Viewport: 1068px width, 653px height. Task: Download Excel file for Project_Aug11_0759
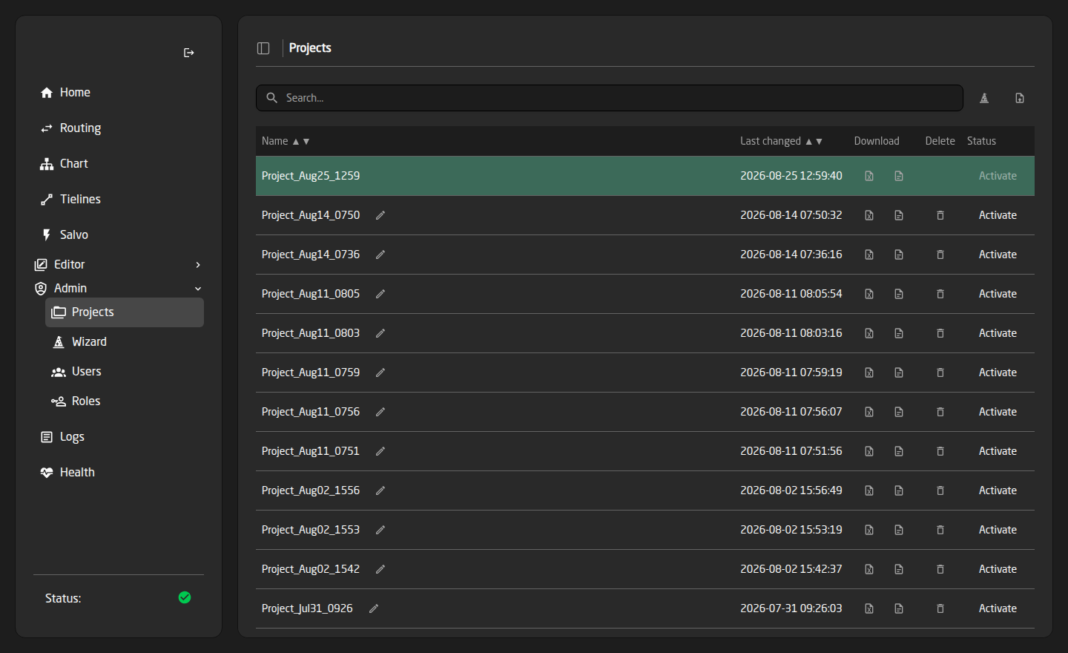tap(869, 373)
